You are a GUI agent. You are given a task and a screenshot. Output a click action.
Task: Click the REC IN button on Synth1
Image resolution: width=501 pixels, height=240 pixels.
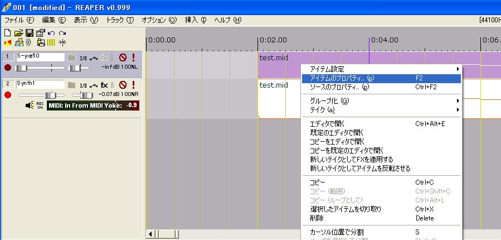click(x=40, y=105)
